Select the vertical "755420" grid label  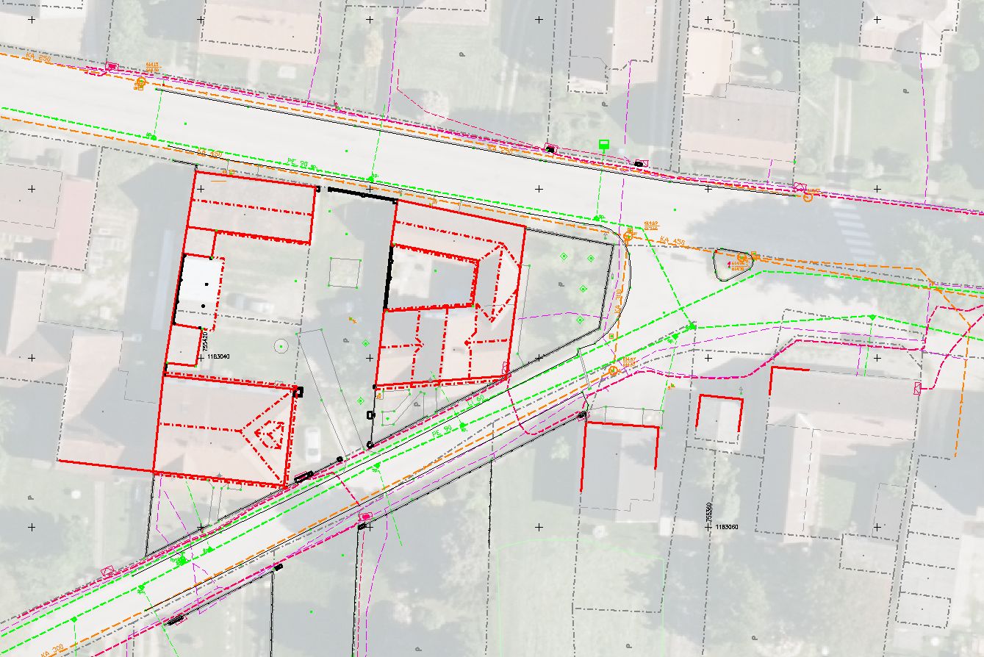tap(205, 341)
